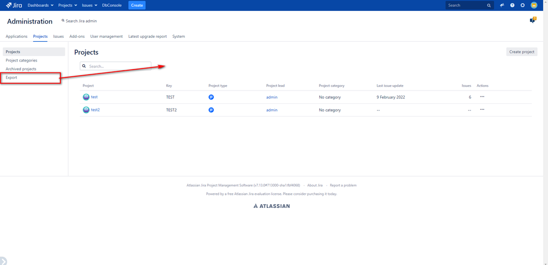Viewport: 548px width, 265px height.
Task: Click the test project avatar icon
Action: point(86,97)
